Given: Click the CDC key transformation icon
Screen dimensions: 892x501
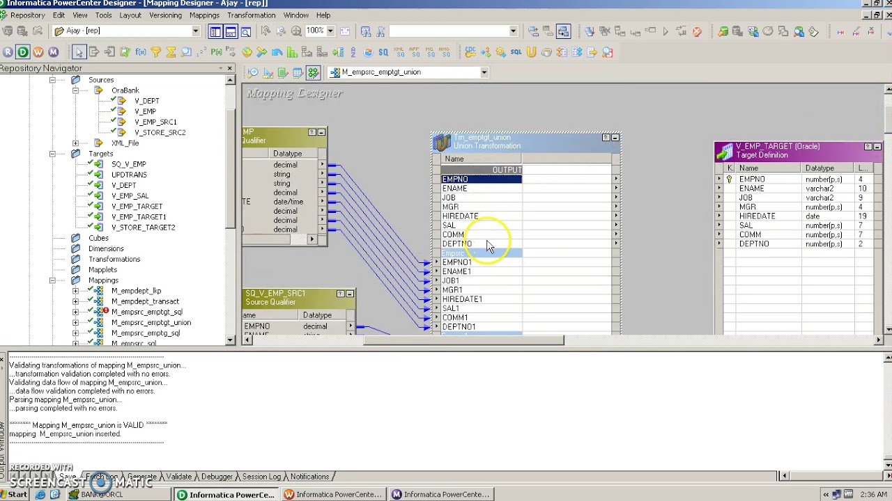Looking at the screenshot, I should tap(470, 52).
